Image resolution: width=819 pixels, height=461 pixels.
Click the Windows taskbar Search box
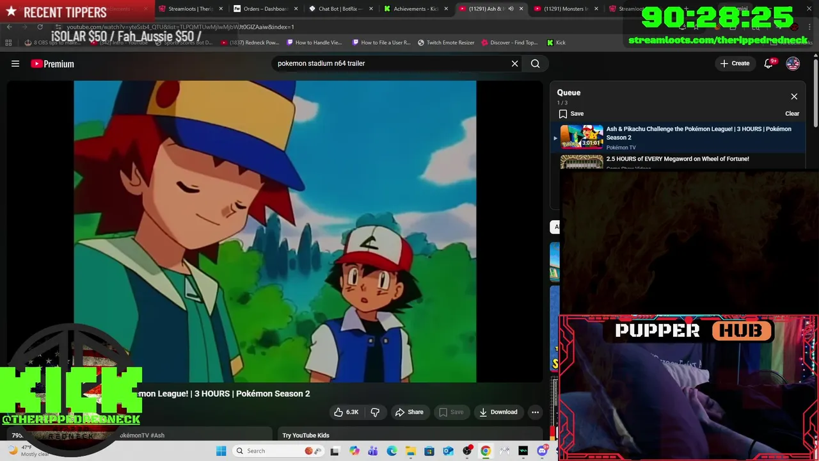[x=278, y=451]
